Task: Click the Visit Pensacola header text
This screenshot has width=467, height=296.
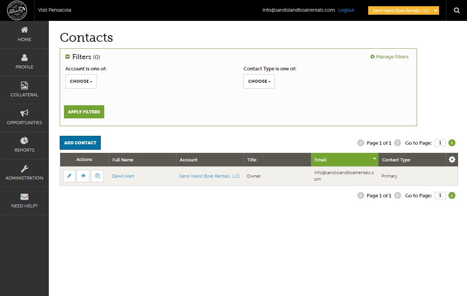Action: (55, 10)
